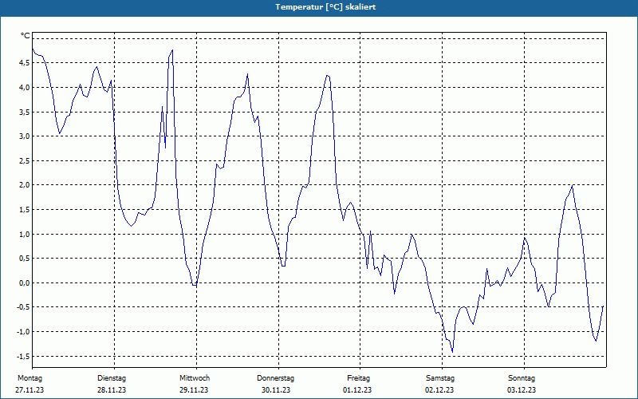
Task: Click the Mittwoch axis label
Action: pos(195,378)
